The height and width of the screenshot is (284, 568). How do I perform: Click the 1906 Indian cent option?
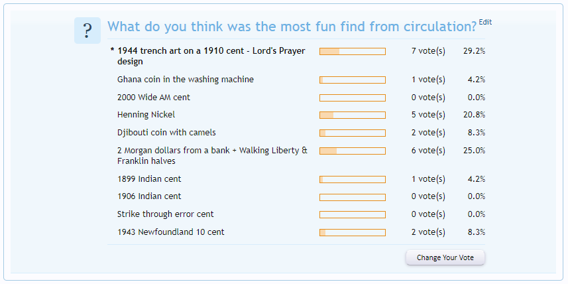click(x=149, y=196)
